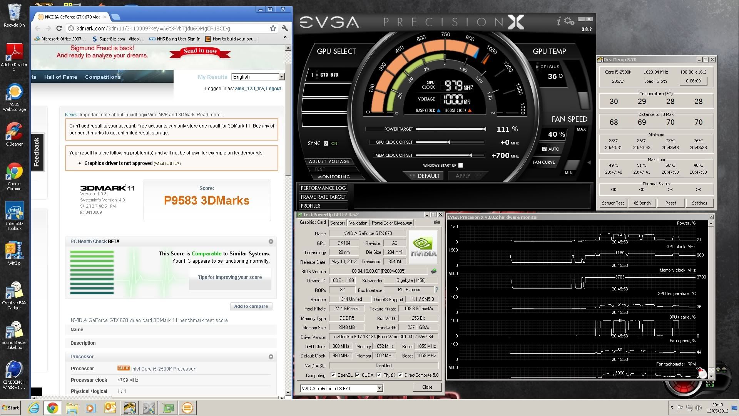Open Adobe Reader X desktop icon
The height and width of the screenshot is (416, 739).
coord(14,57)
